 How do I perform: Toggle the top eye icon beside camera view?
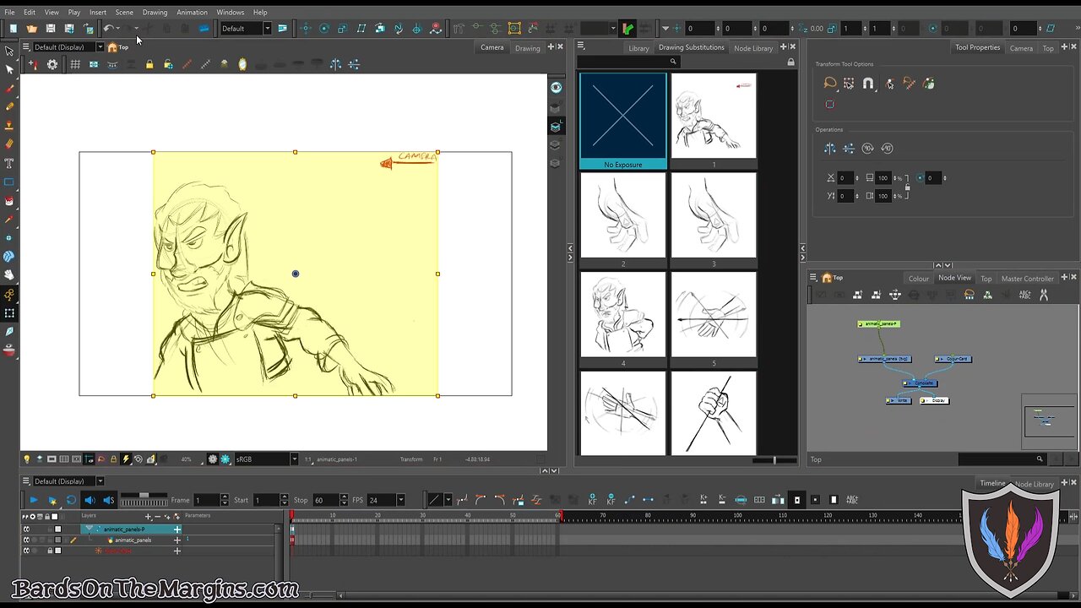tap(556, 87)
